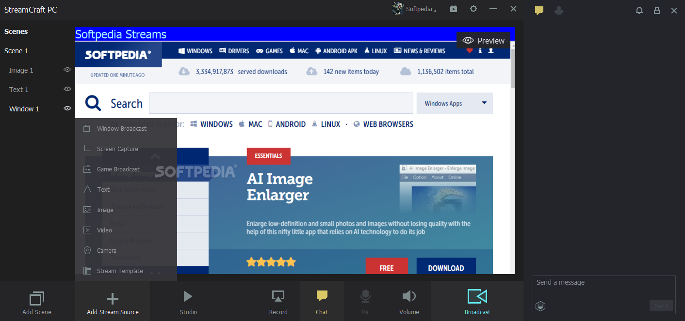Viewport: 685px width, 321px height.
Task: Click the DRIVERS nav link
Action: click(x=234, y=51)
